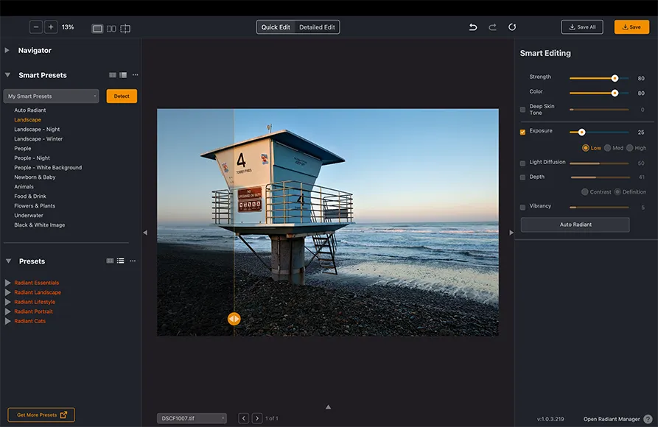Image resolution: width=658 pixels, height=427 pixels.
Task: Choose the Landscape - Night smart preset
Action: point(37,129)
